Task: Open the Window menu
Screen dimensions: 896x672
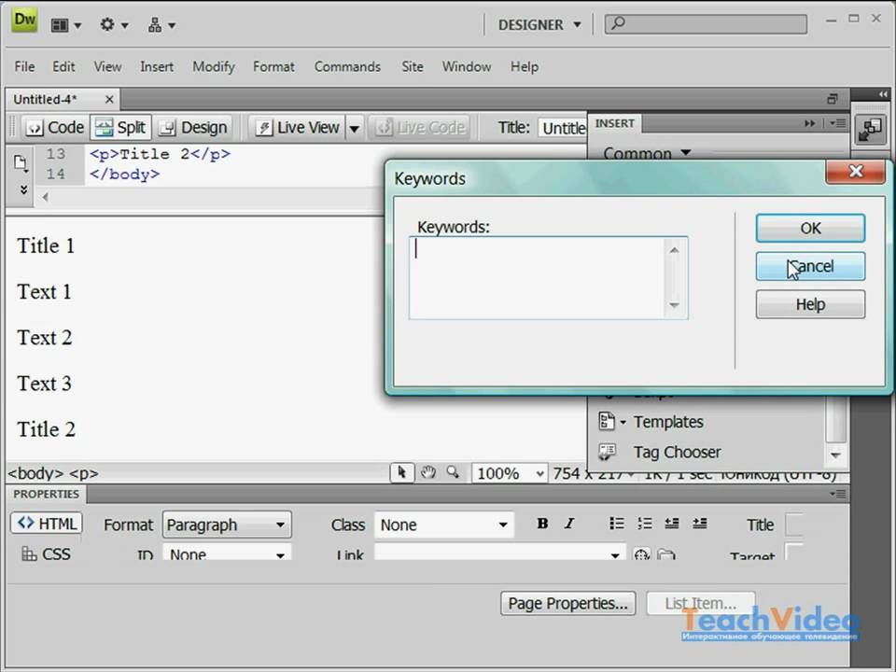Action: pyautogui.click(x=467, y=67)
